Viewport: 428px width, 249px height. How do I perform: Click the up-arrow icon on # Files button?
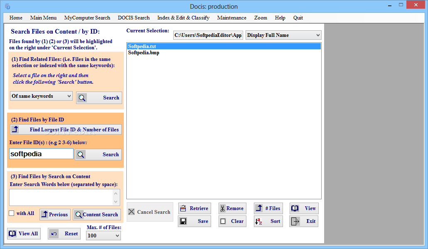[x=259, y=208]
